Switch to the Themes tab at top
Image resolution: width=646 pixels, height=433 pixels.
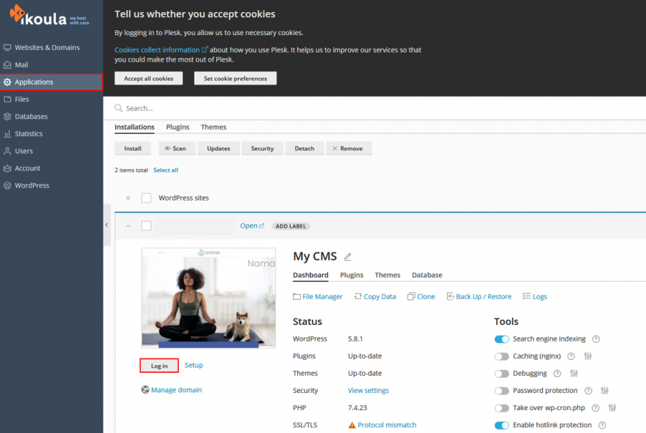point(213,127)
